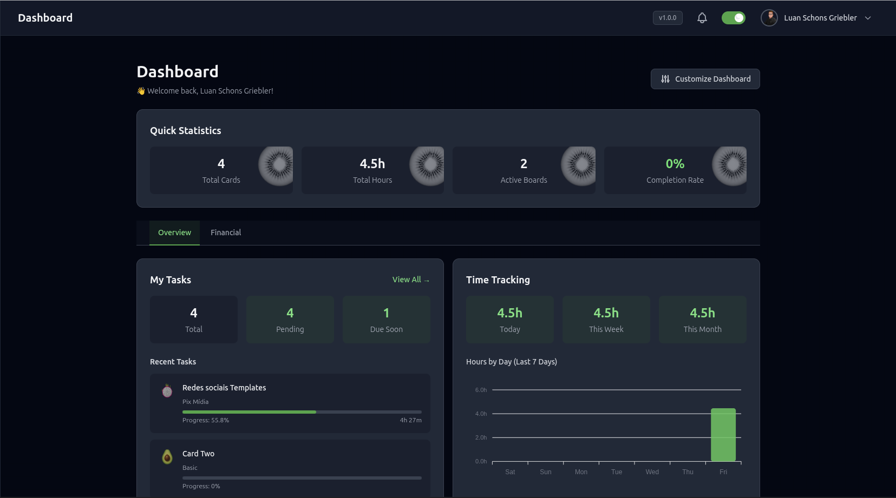Viewport: 896px width, 498px height.
Task: Click the kiwi icon on Total Cards
Action: (277, 165)
